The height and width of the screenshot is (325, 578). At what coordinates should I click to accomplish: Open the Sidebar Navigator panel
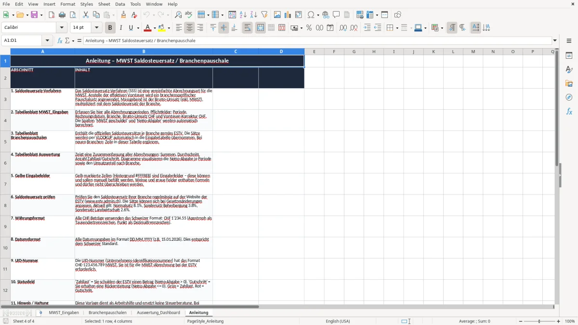tap(569, 97)
